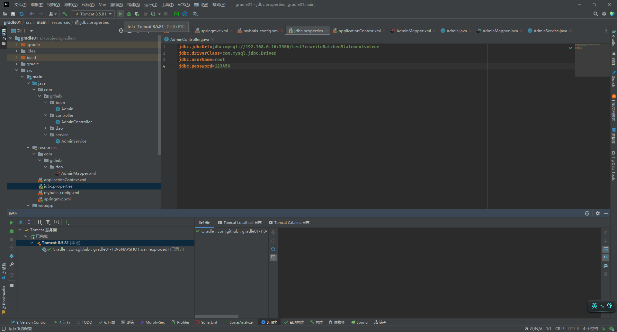This screenshot has height=332, width=617.
Task: Collapse all services tree icon
Action: tap(29, 222)
